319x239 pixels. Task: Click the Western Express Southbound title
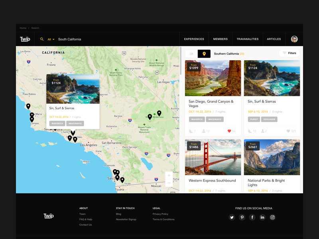[212, 180]
